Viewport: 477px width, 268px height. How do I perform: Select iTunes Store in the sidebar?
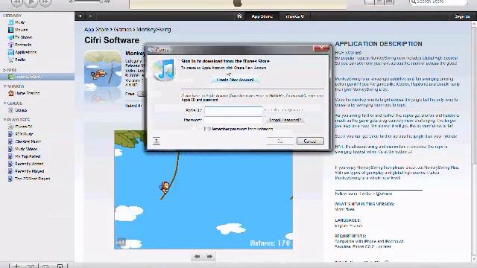[x=37, y=77]
